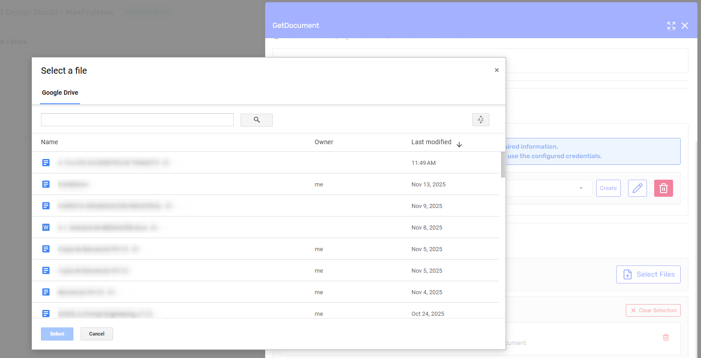Open the credentials dropdown next to Create
This screenshot has width=701, height=358.
581,188
